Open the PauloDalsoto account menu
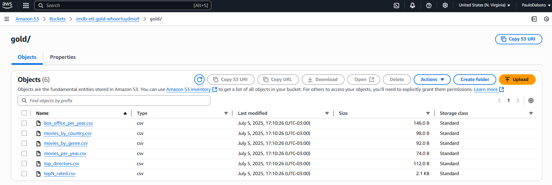Screen dimensions: 552x185 [x=536, y=5]
